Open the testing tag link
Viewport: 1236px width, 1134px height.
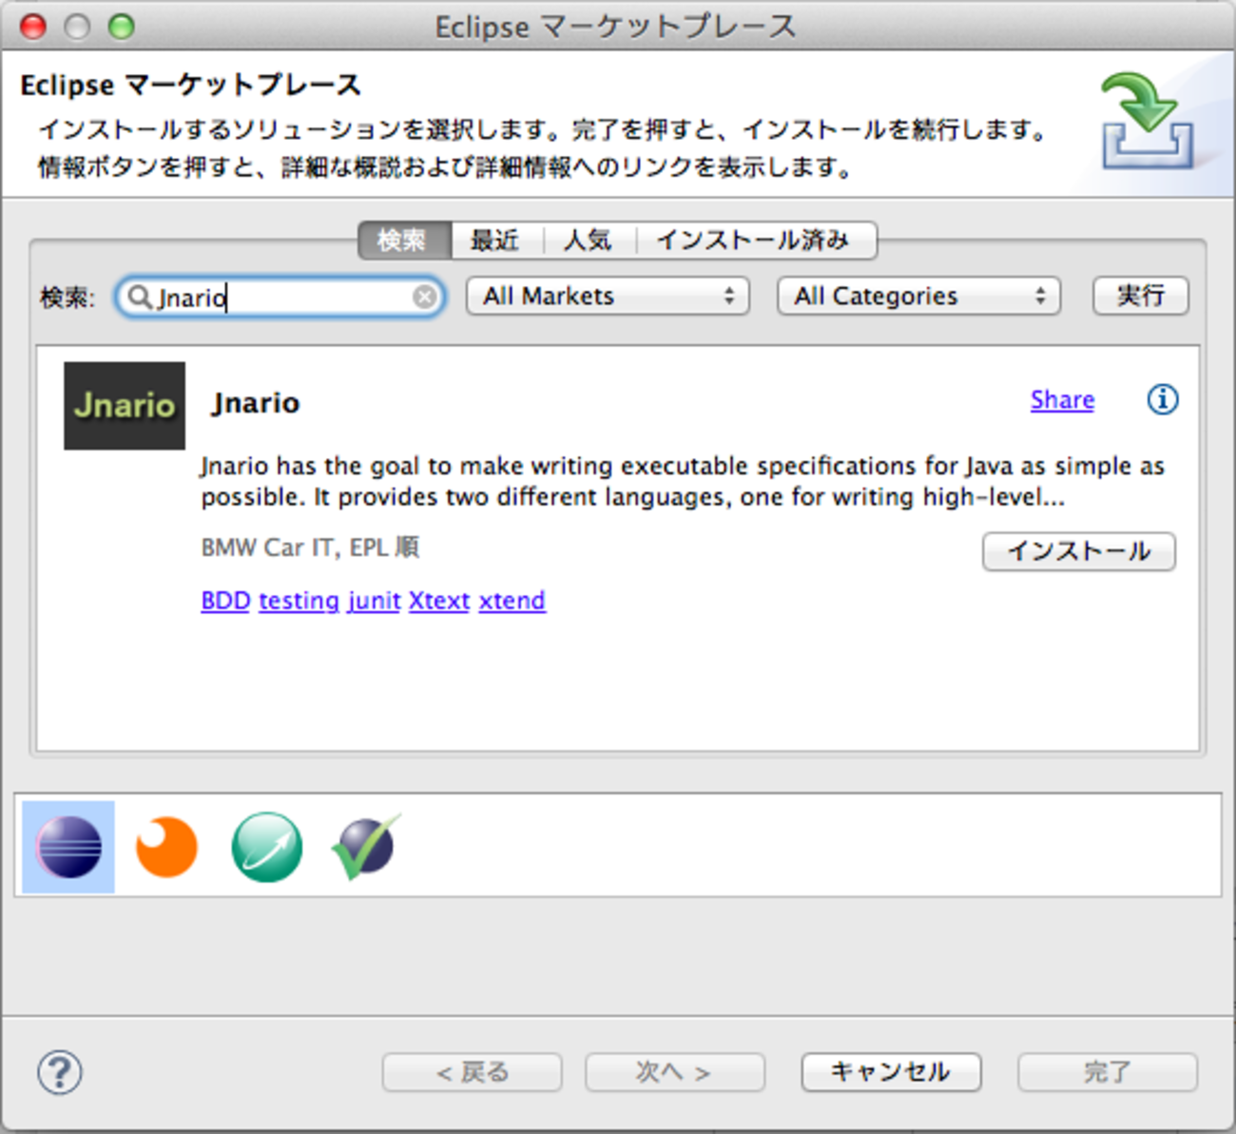[299, 601]
